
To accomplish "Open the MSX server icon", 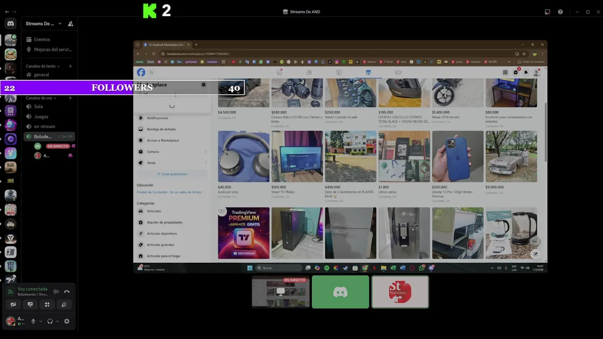I will (x=10, y=111).
